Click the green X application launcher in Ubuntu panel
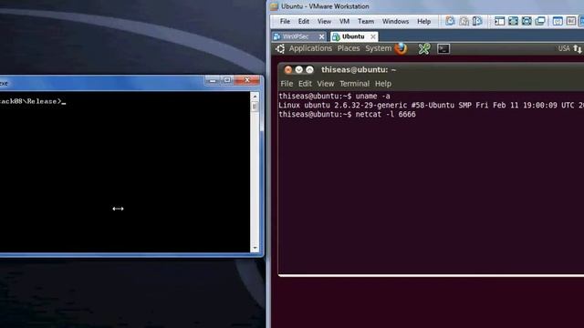The width and height of the screenshot is (584, 328). 424,48
